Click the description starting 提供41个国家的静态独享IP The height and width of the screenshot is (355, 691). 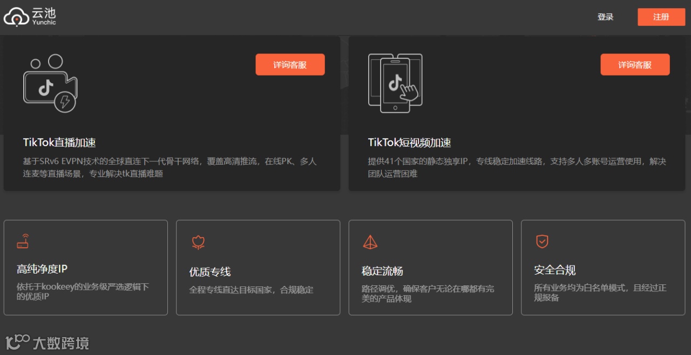coord(517,167)
